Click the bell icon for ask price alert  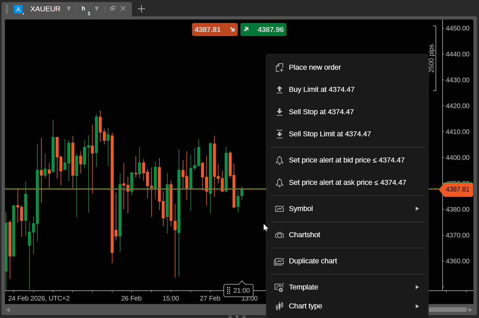(279, 183)
